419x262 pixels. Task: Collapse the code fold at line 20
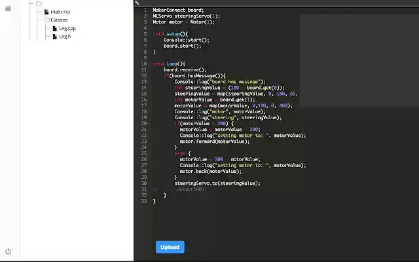149,124
